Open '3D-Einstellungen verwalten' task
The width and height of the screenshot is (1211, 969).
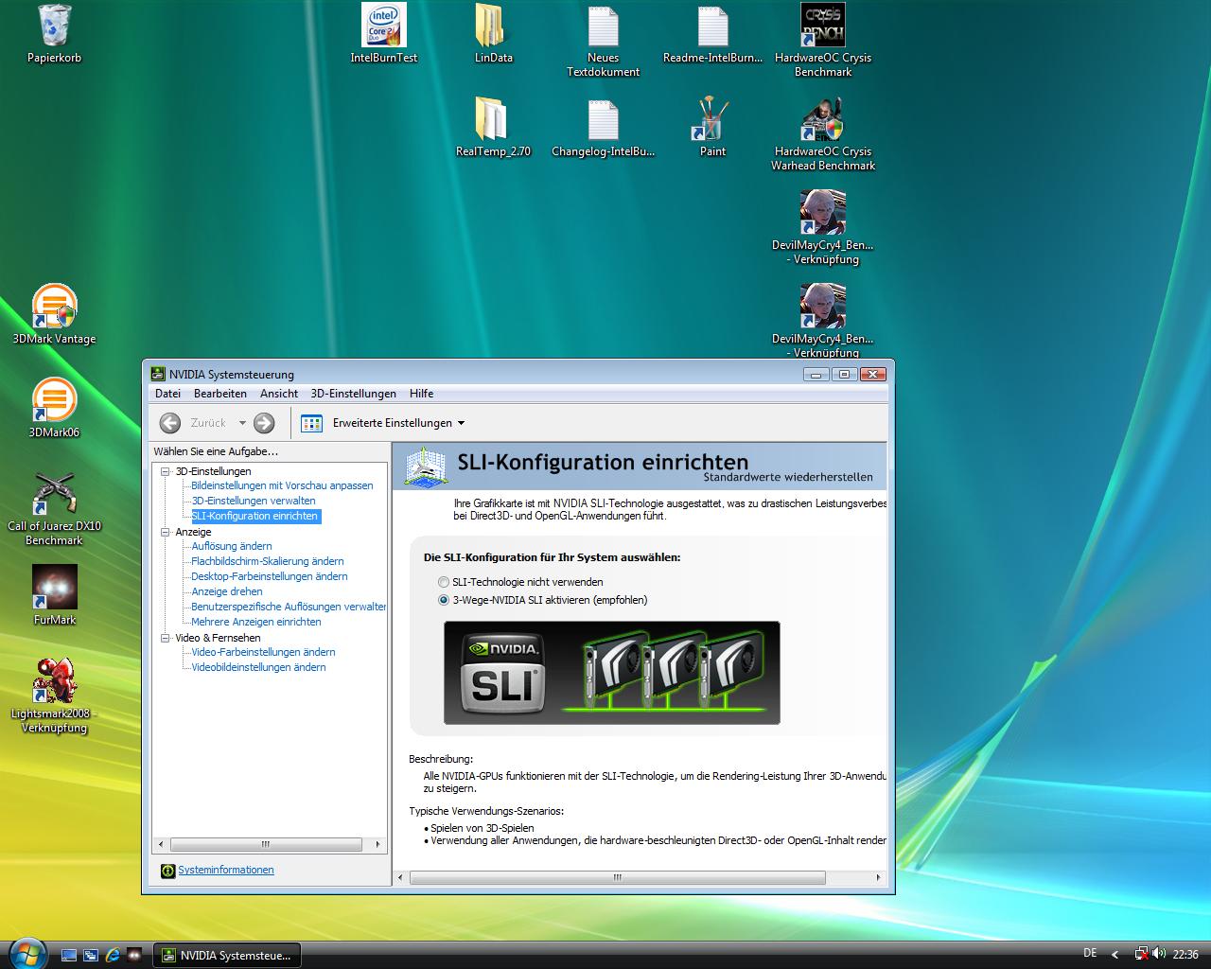tap(254, 501)
